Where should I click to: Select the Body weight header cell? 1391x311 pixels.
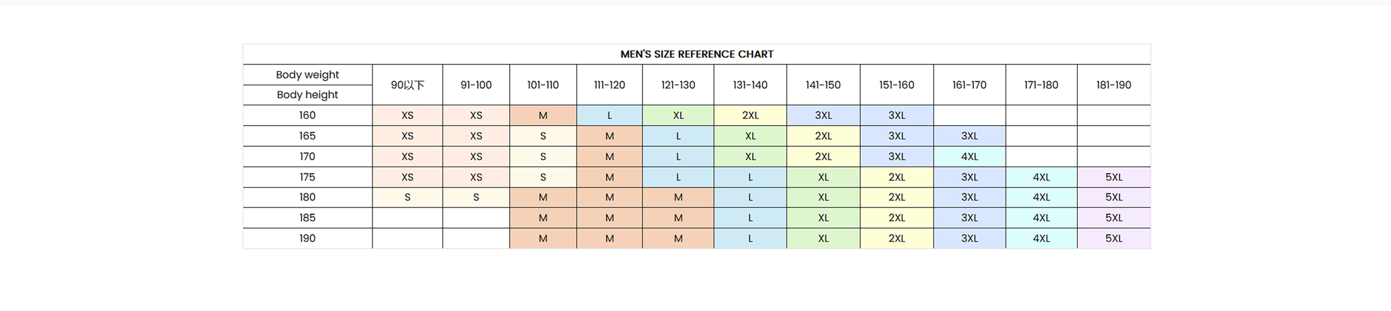point(307,74)
